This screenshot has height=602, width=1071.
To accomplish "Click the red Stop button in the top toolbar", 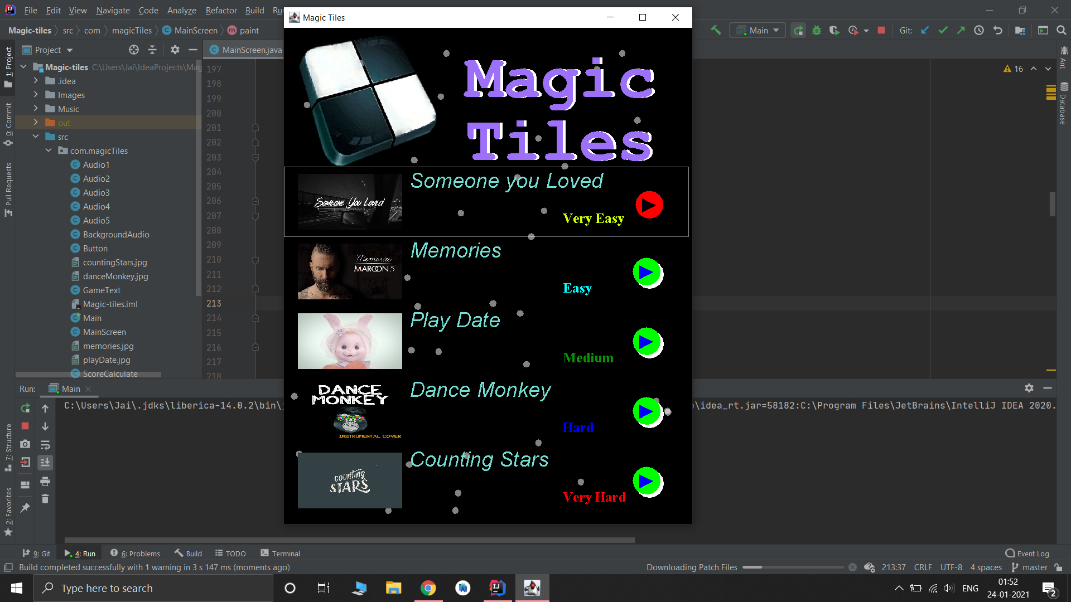I will pos(881,30).
